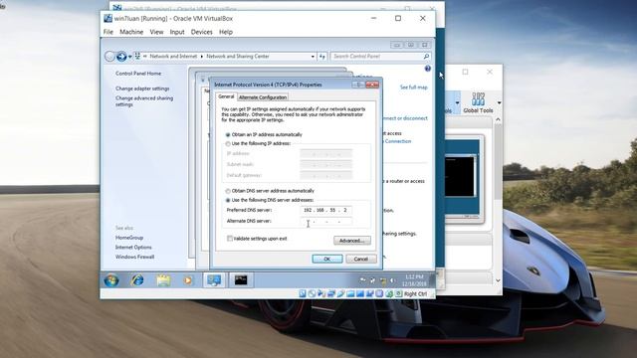Click the processor status indicator icon
This screenshot has height=358, width=637.
pos(379,293)
